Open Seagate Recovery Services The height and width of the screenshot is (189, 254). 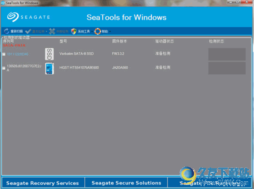[x=43, y=183]
